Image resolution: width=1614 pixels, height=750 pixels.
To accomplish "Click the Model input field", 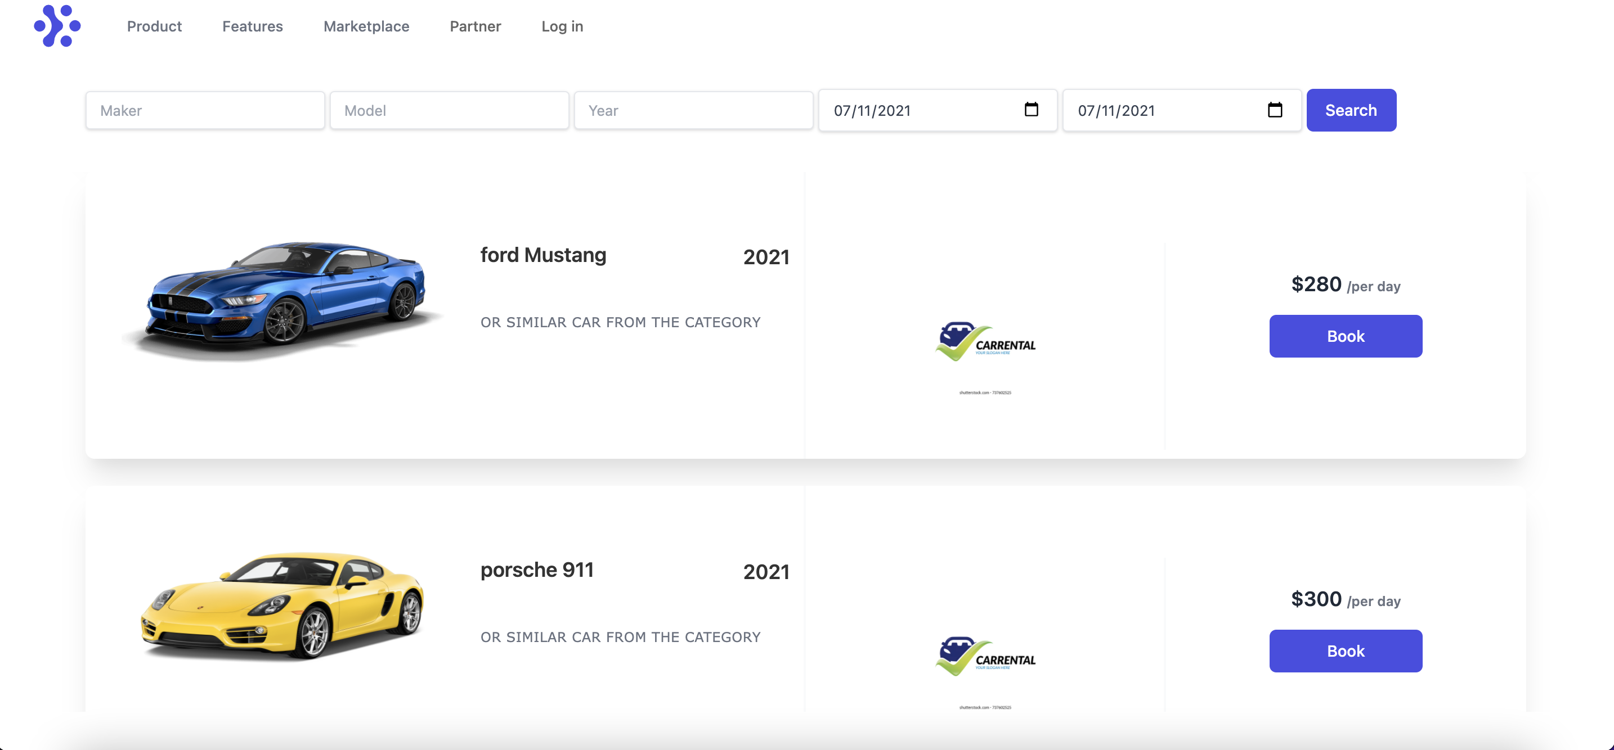I will tap(449, 110).
